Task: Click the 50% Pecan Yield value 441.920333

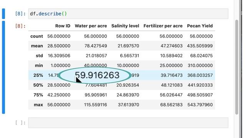Action: (200, 85)
